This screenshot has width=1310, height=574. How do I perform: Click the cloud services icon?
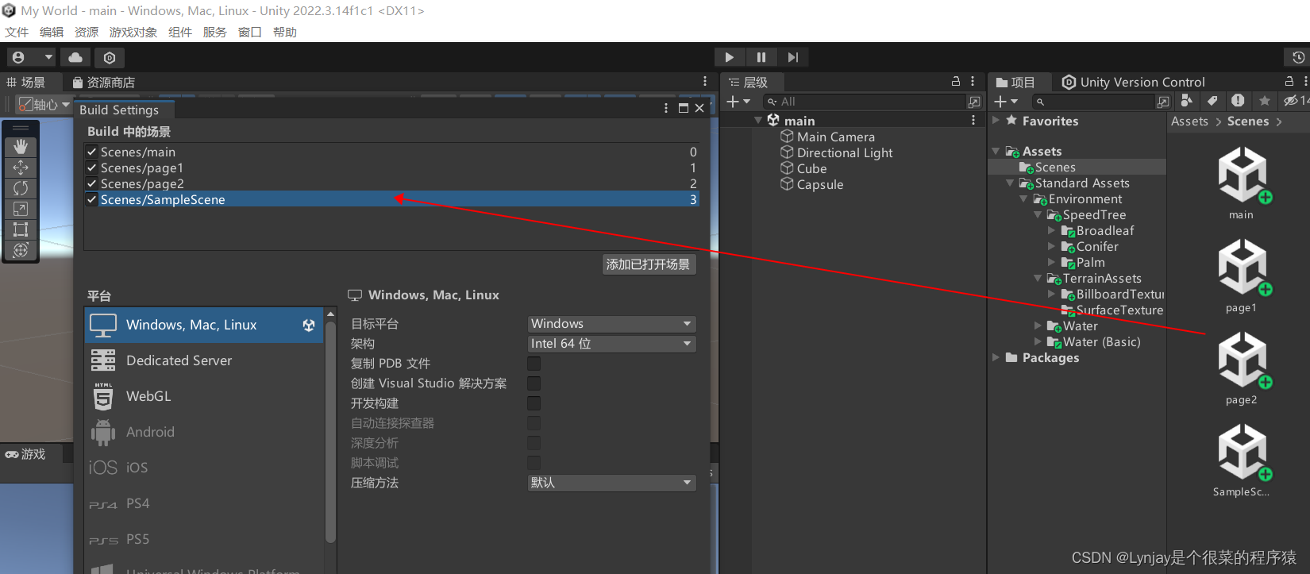(75, 57)
